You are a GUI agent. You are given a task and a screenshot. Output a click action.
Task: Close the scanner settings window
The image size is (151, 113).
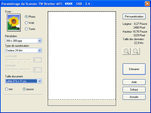(147, 4)
